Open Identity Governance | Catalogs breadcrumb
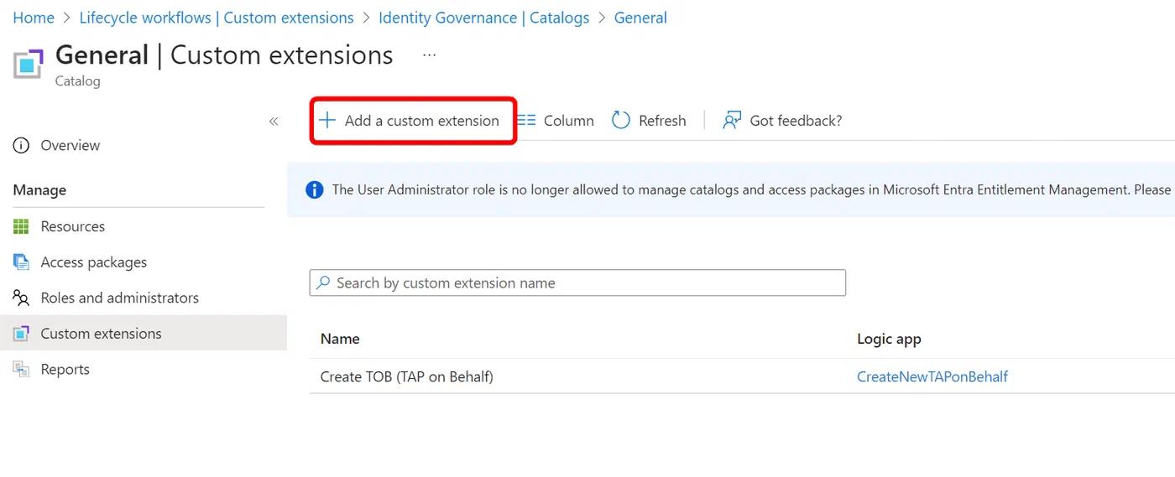The width and height of the screenshot is (1175, 477). click(484, 18)
